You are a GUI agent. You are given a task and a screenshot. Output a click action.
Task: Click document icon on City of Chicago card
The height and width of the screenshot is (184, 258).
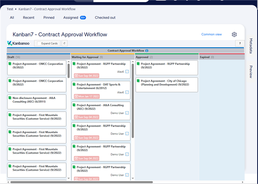(138, 81)
